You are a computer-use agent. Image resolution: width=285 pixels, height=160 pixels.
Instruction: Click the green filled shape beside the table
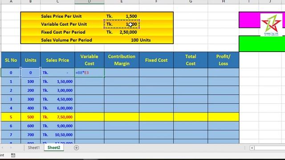pyautogui.click(x=262, y=44)
